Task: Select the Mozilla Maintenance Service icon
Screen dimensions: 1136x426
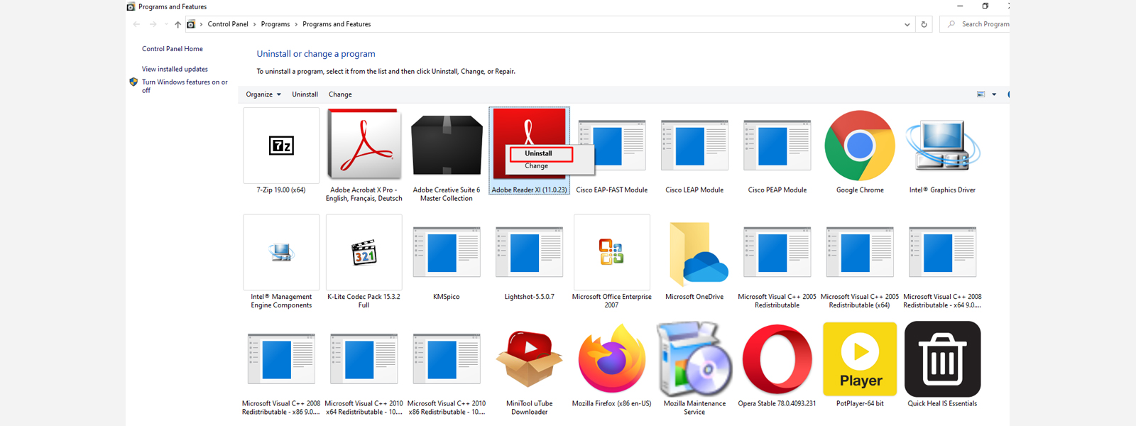Action: (x=694, y=359)
